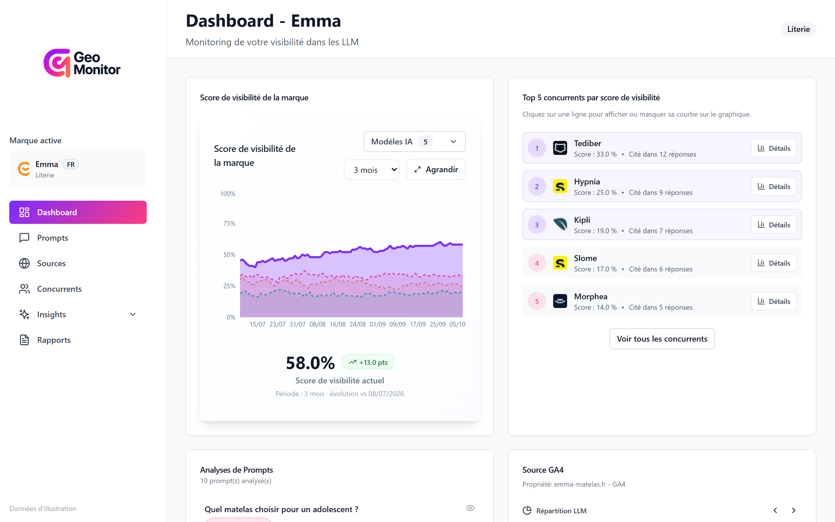Click the Hypnia brand logo
The height and width of the screenshot is (522, 835).
(560, 186)
